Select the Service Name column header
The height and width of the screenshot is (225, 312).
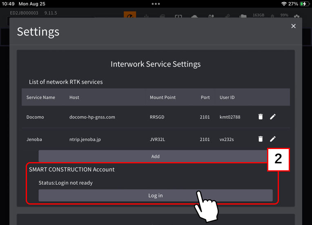pyautogui.click(x=40, y=97)
